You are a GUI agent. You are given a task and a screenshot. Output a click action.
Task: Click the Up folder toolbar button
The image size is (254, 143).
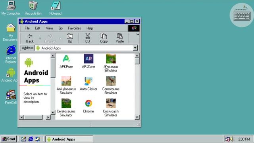click(x=70, y=38)
